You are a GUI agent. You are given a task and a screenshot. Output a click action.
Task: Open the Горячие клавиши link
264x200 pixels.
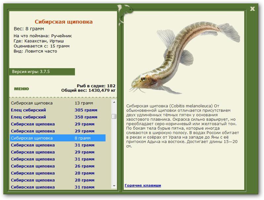pyautogui.click(x=143, y=186)
